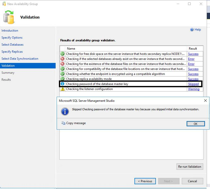Go to Select Data Synchronization page
Viewport: 210px width, 189px height.
(x=20, y=59)
